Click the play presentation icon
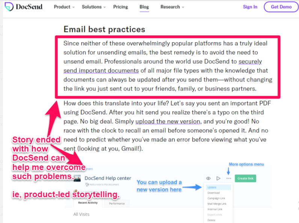The height and width of the screenshot is (223, 299). tap(218, 178)
